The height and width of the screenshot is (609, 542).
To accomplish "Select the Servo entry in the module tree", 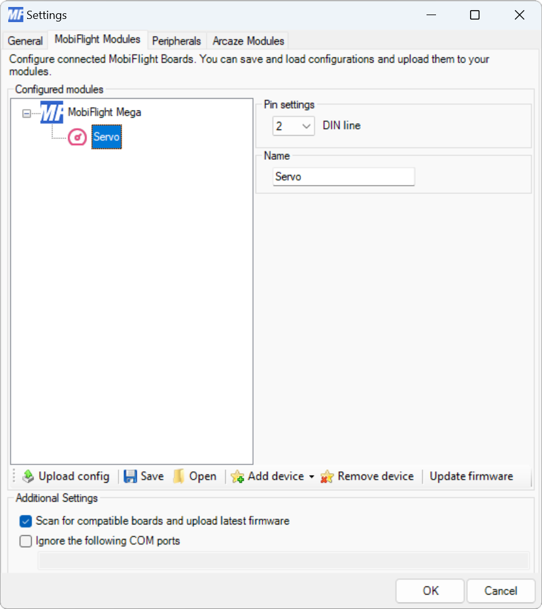I will (106, 136).
